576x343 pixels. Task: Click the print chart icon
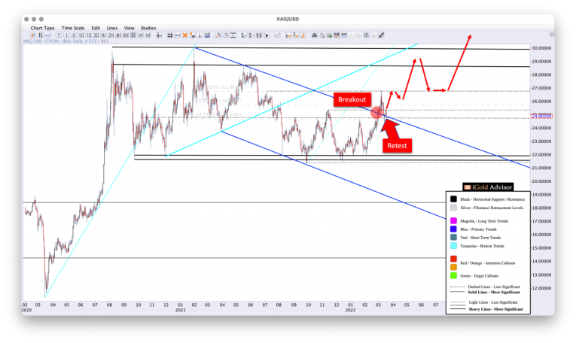(x=315, y=35)
